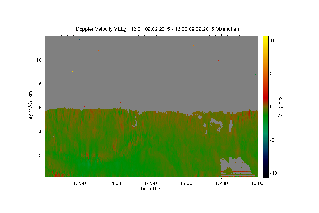
Task: Select the '14:00' time axis label
Action: (115, 183)
